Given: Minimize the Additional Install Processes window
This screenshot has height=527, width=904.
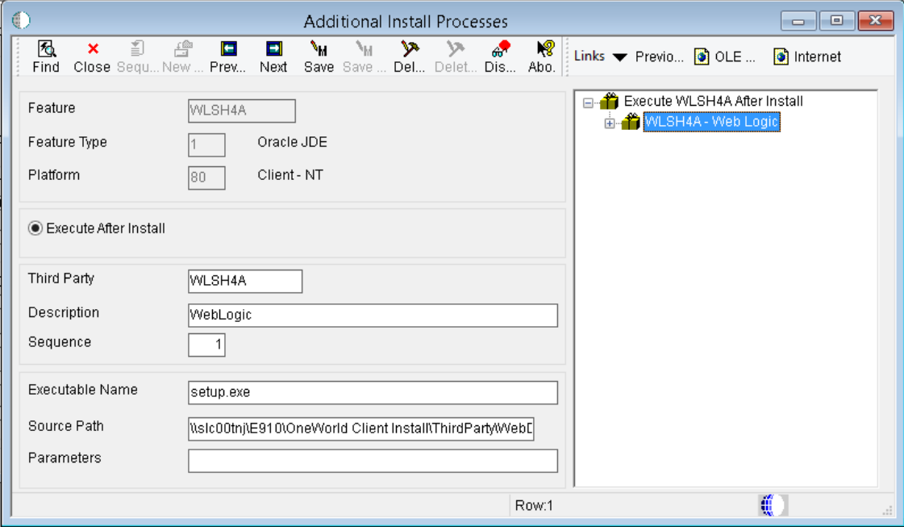Looking at the screenshot, I should tap(798, 21).
